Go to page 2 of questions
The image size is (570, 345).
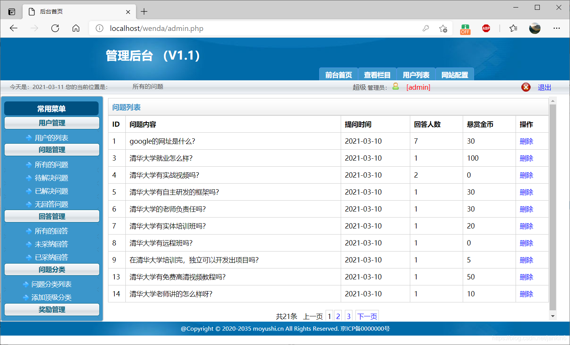pos(338,316)
